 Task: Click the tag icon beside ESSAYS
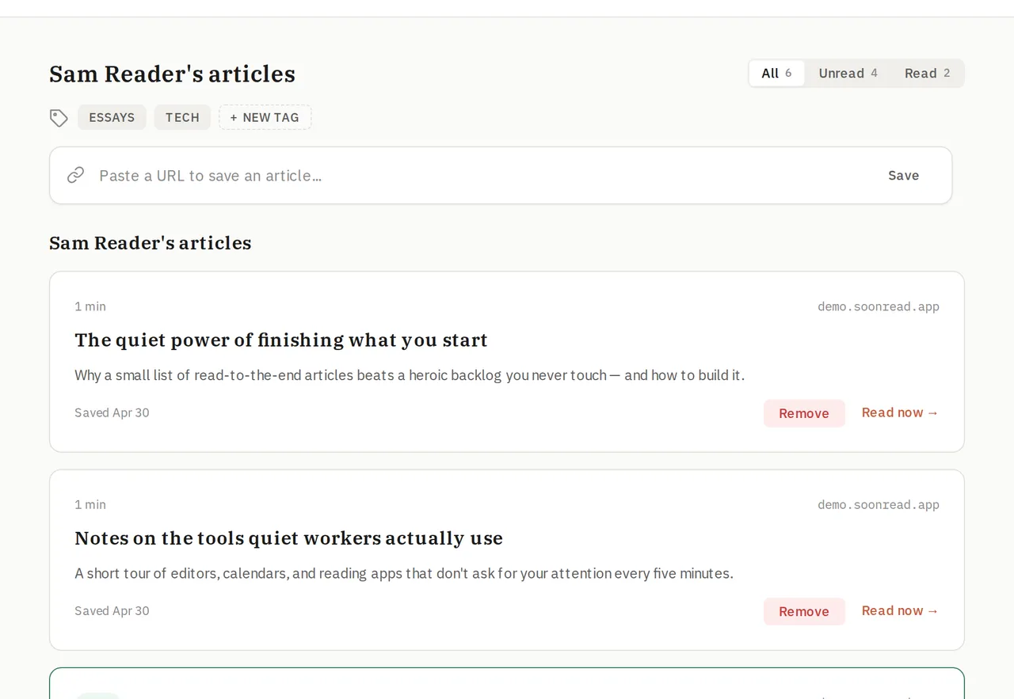click(x=59, y=118)
